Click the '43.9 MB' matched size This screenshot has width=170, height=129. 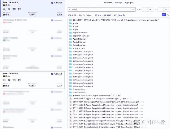(x=107, y=15)
